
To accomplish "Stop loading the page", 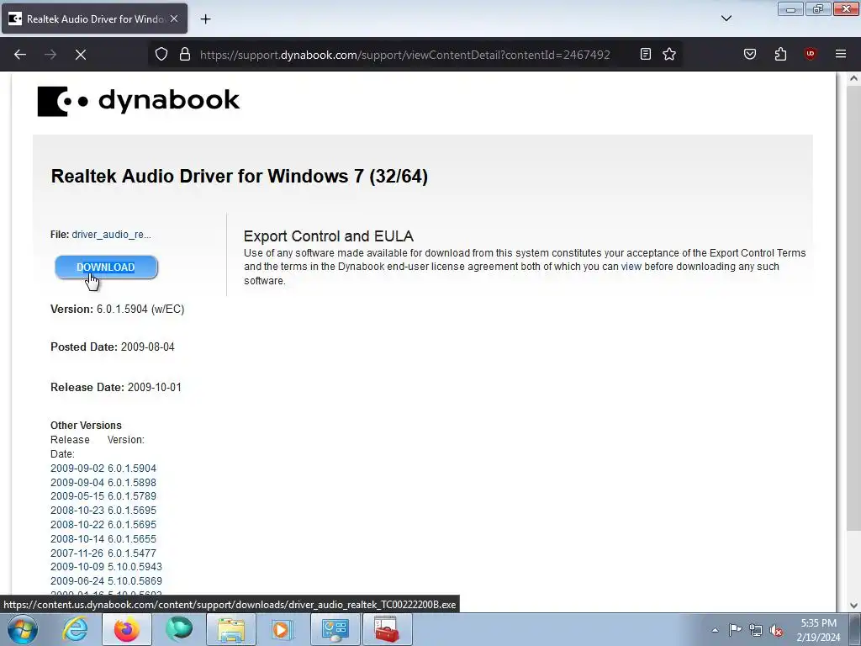I will tap(80, 55).
